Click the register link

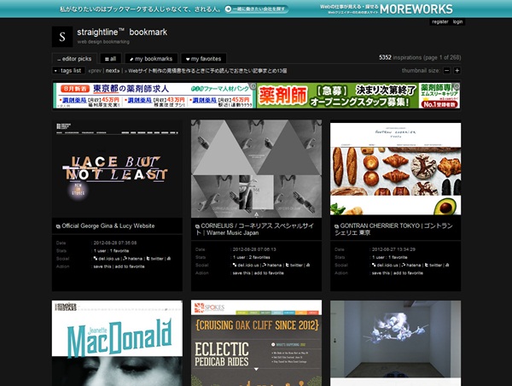(440, 22)
